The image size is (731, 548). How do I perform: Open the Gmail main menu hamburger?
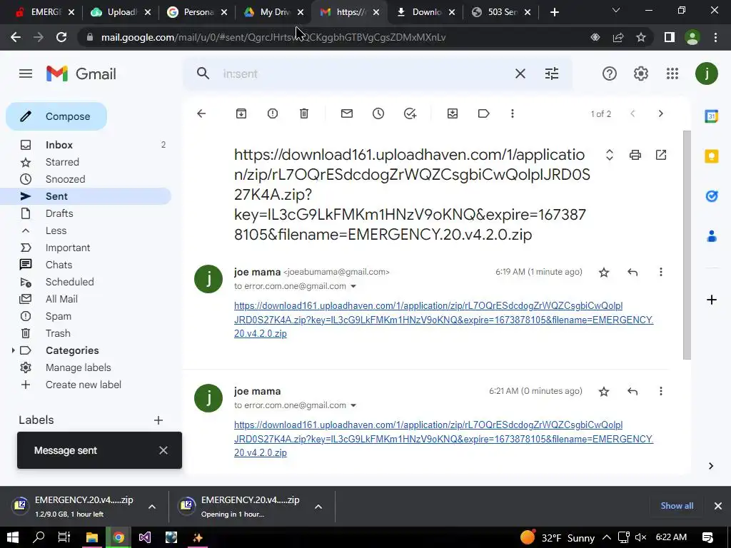(26, 73)
